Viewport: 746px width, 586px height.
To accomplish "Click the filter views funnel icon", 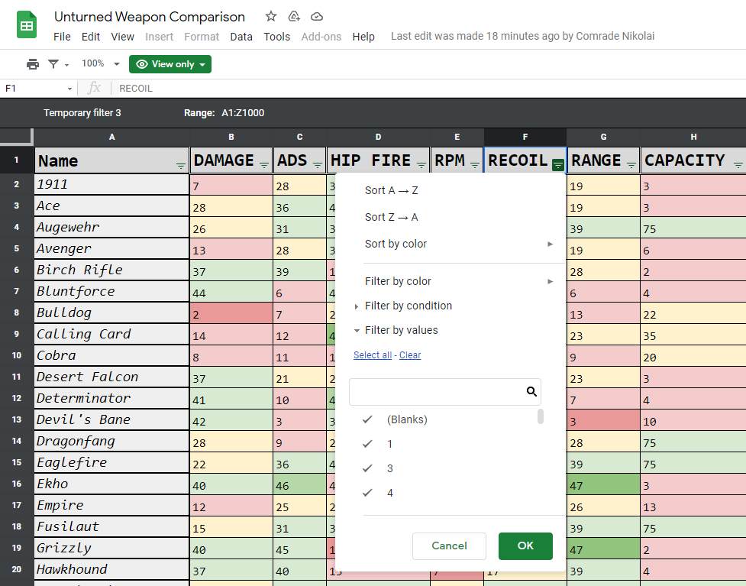I will point(53,64).
